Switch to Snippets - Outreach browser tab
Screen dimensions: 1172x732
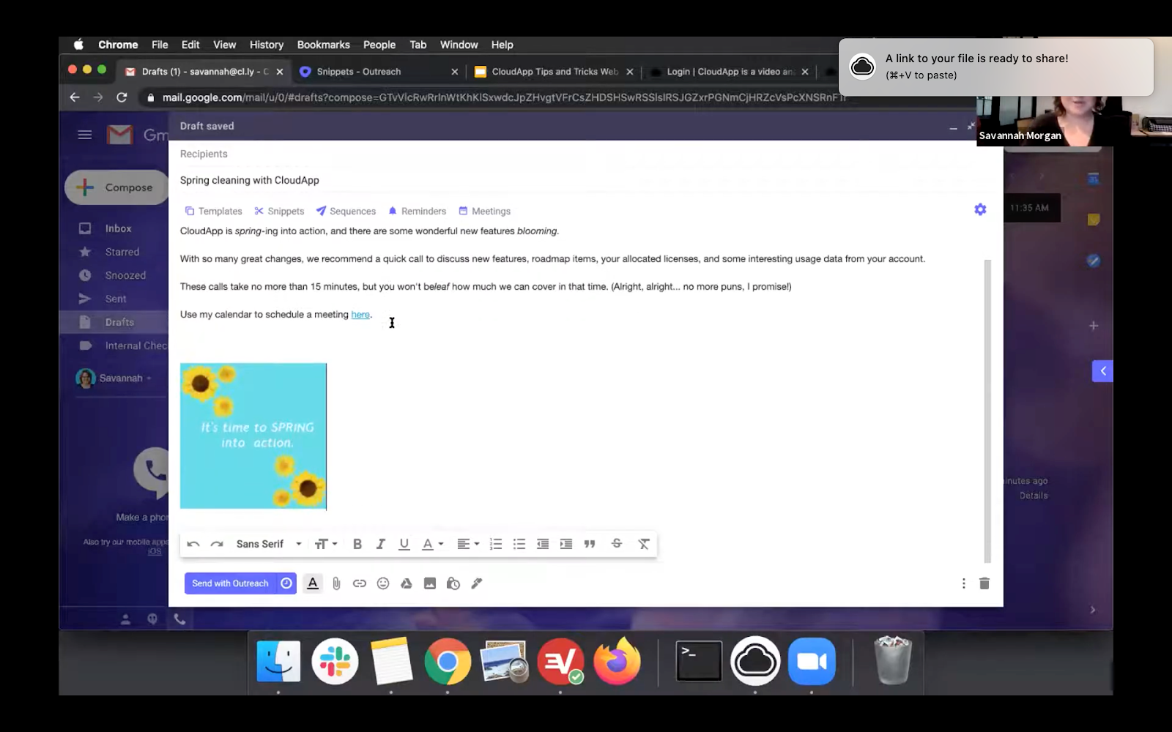tap(378, 72)
